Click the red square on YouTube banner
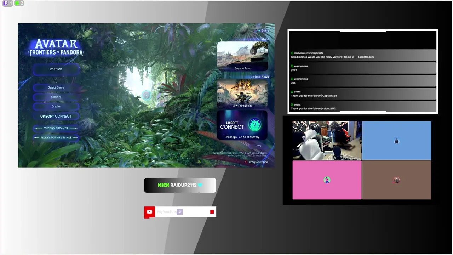Screen dimensions: 453x255 pos(212,212)
